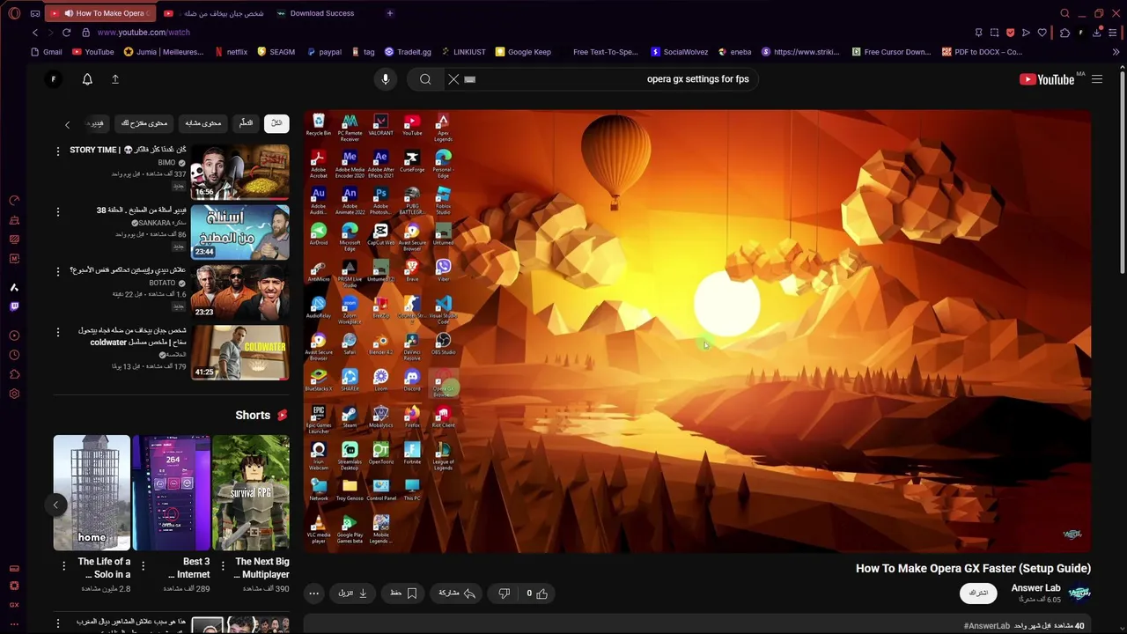Open browser downloads icon in toolbar
This screenshot has width=1127, height=634.
click(1096, 33)
